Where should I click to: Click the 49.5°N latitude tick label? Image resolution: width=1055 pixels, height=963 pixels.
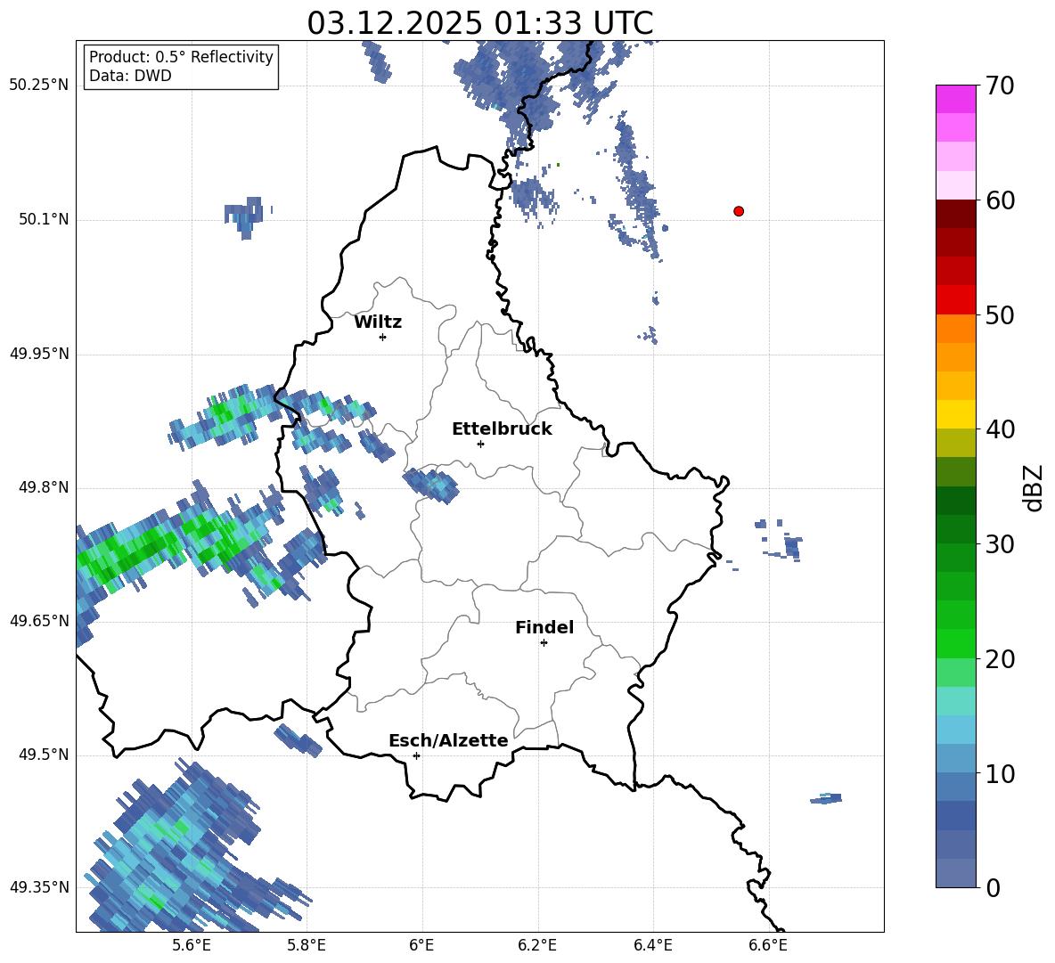click(43, 755)
